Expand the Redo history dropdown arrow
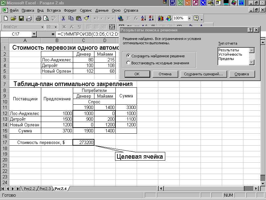Image resolution: width=266 pixels, height=200 pixels. point(113,18)
